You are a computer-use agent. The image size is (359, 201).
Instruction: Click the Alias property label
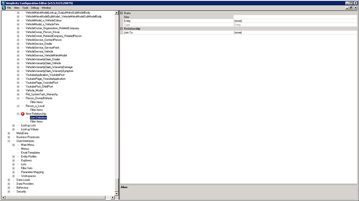pos(127,17)
